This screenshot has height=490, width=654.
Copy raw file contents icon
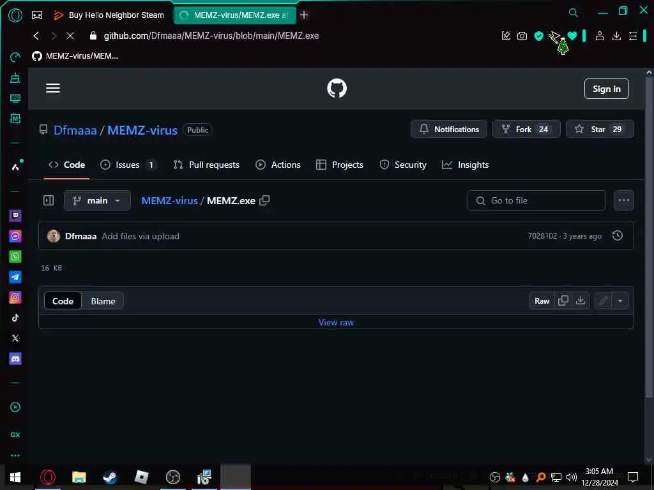tap(563, 301)
